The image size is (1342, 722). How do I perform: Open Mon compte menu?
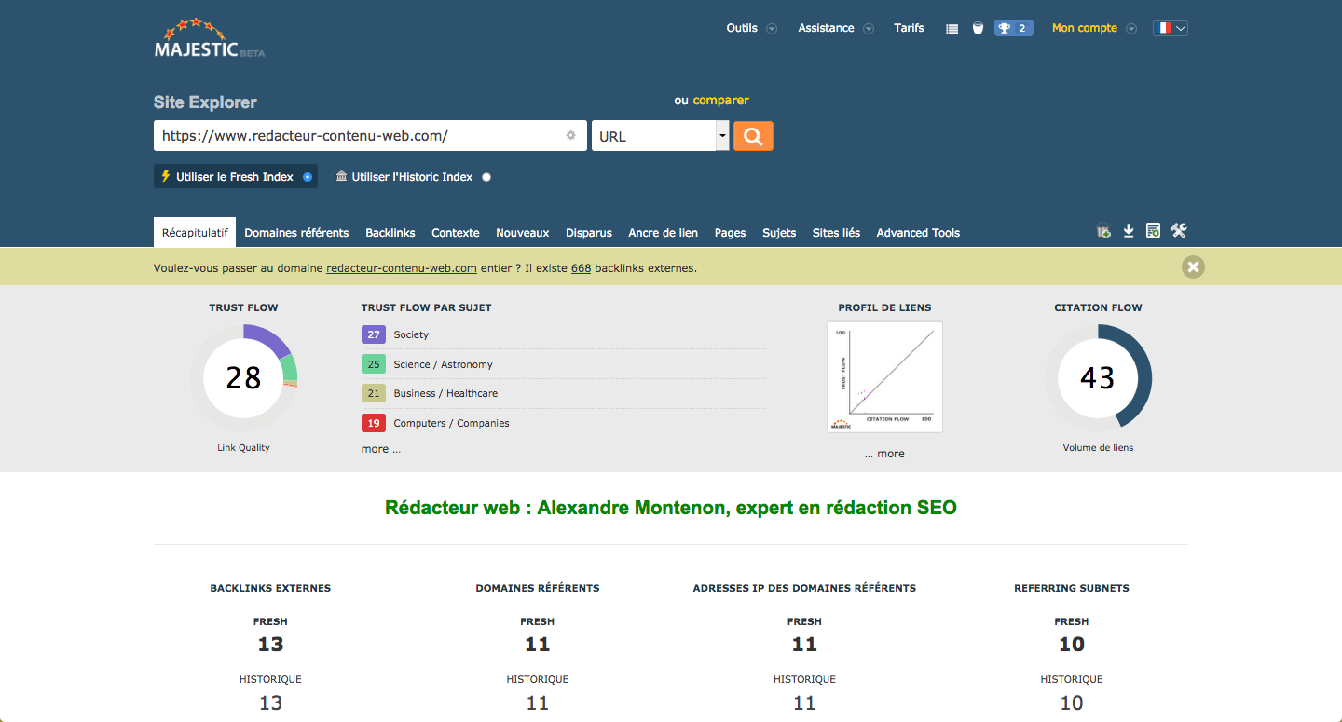click(1085, 28)
